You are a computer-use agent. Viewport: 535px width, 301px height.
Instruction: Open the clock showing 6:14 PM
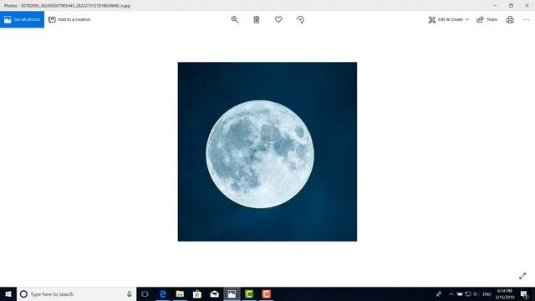pyautogui.click(x=505, y=293)
